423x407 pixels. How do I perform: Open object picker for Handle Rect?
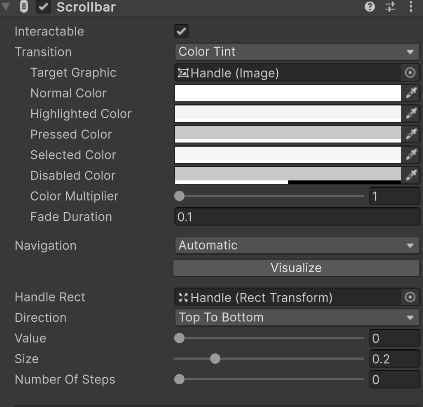410,297
